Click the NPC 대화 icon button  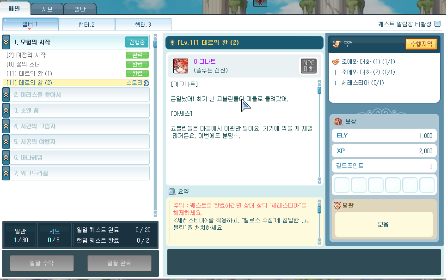308,66
